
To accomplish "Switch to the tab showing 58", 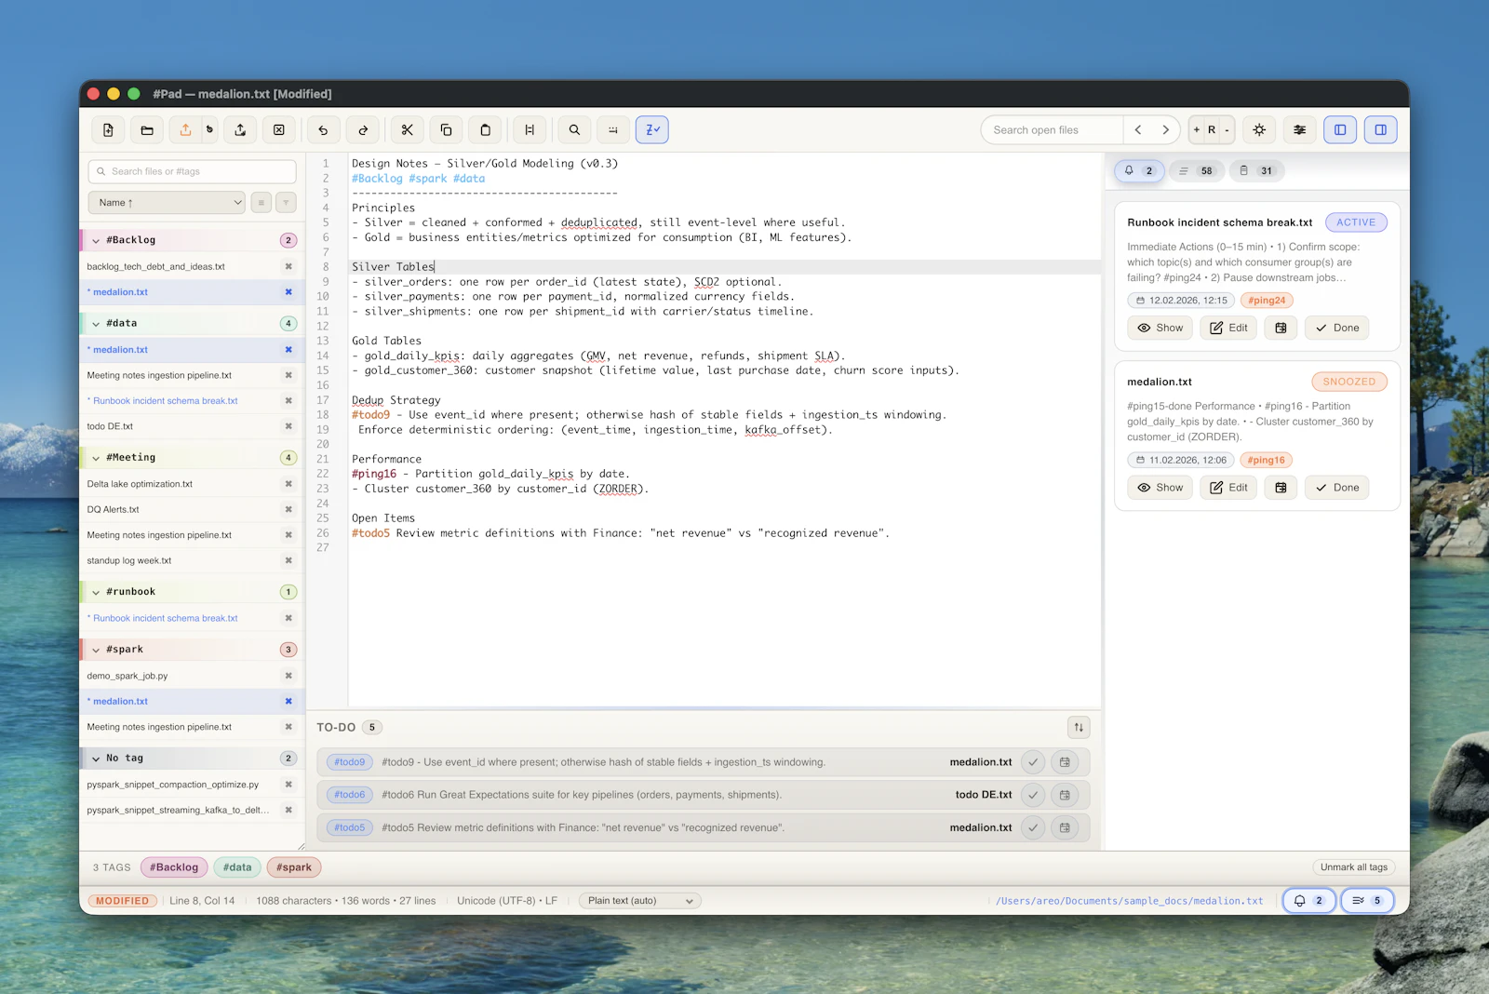I will [1196, 171].
